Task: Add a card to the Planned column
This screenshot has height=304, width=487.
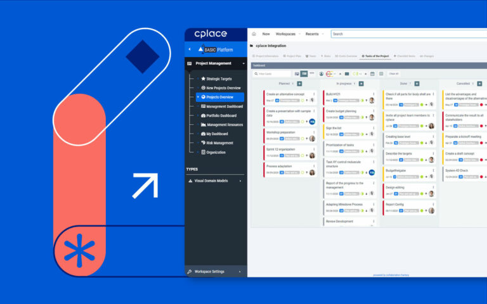Action: coord(299,84)
